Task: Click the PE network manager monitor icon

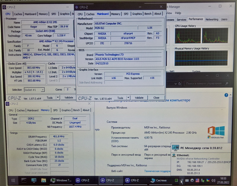Action: [x=175, y=148]
